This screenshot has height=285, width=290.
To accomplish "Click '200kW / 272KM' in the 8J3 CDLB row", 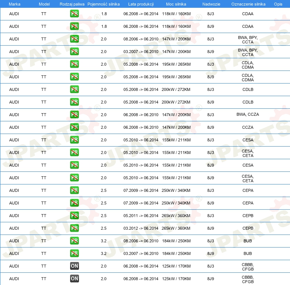I will [x=176, y=89].
